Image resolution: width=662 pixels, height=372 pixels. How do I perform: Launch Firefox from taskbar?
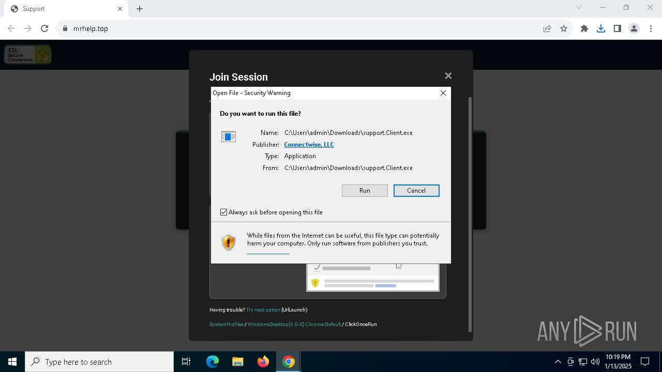pyautogui.click(x=263, y=362)
